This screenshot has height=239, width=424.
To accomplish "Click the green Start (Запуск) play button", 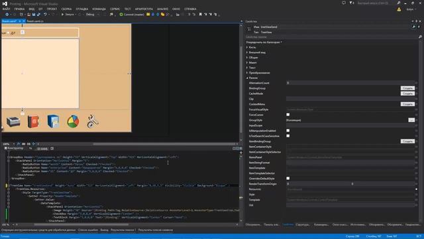I will click(x=62, y=15).
